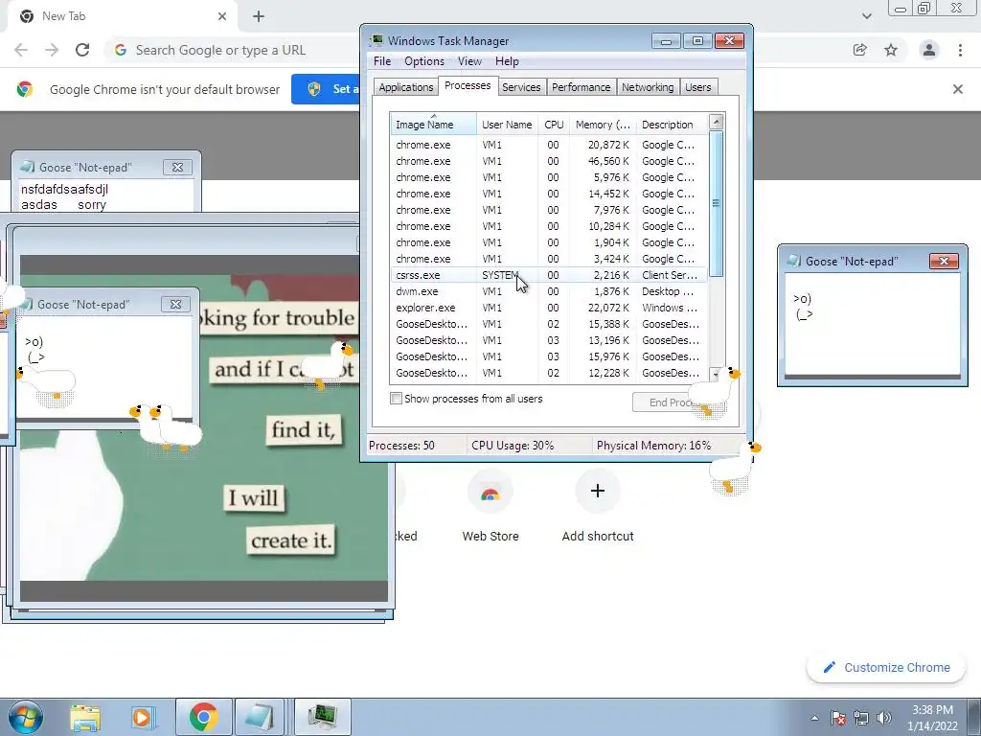Bookmark this page with the star icon
Image resolution: width=981 pixels, height=736 pixels.
(x=891, y=50)
